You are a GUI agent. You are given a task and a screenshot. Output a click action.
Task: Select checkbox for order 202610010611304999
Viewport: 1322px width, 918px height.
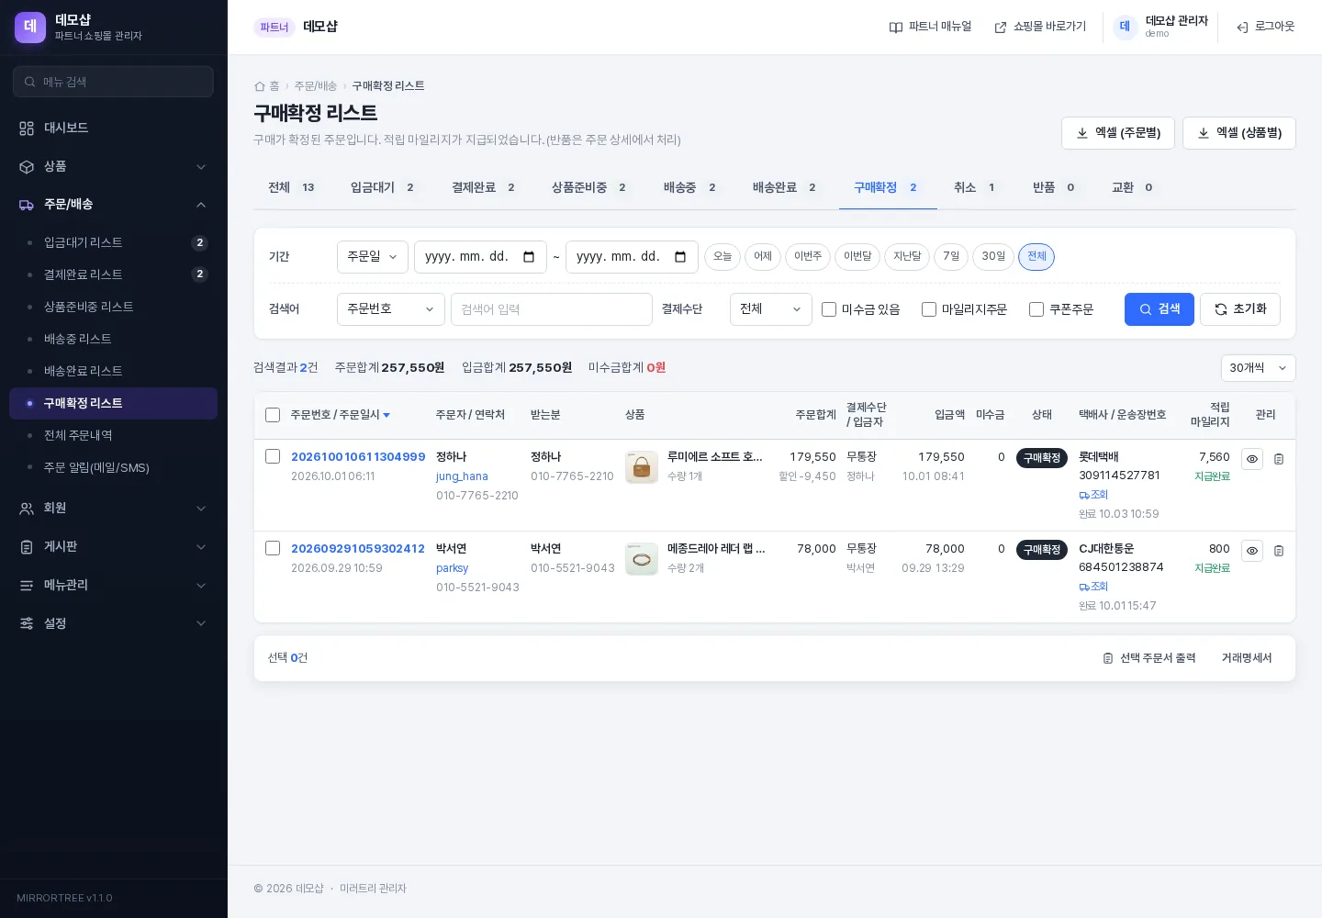pos(273,456)
